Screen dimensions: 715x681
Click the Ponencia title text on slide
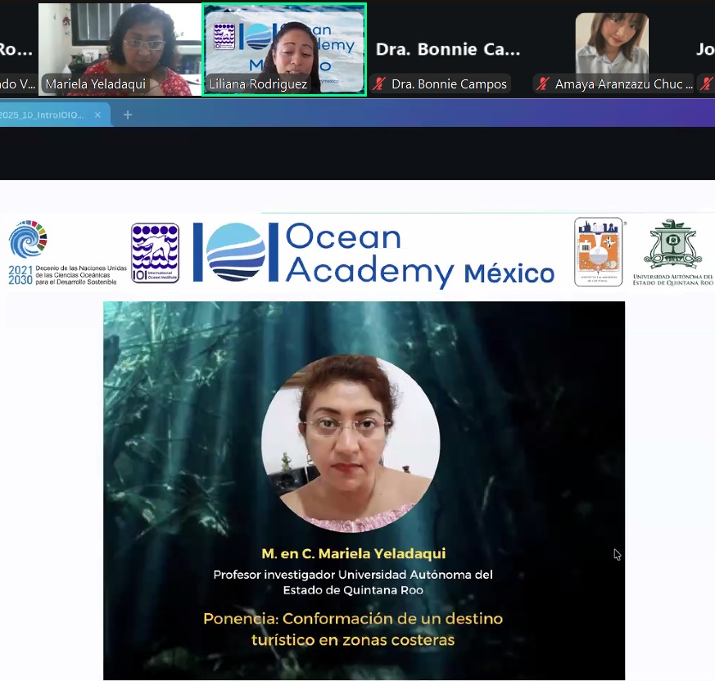pos(353,629)
